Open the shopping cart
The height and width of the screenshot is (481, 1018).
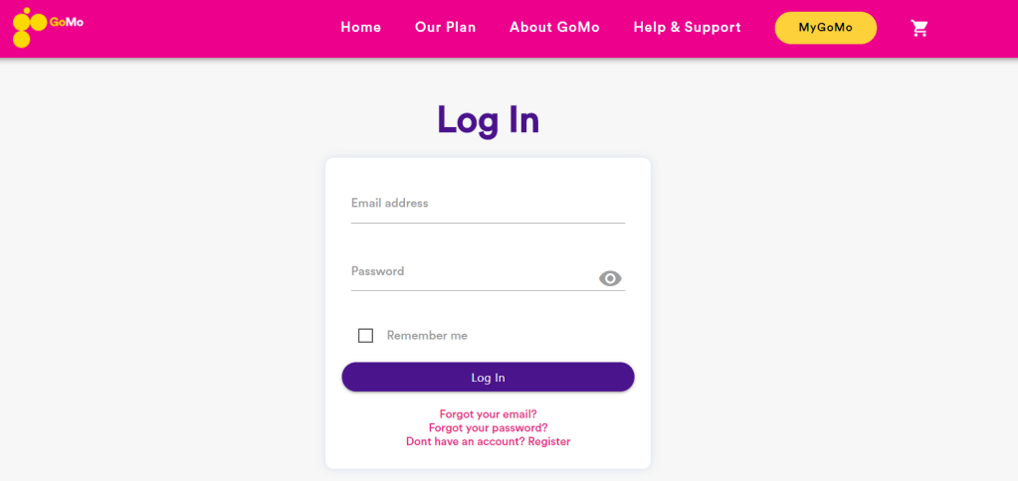coord(919,28)
